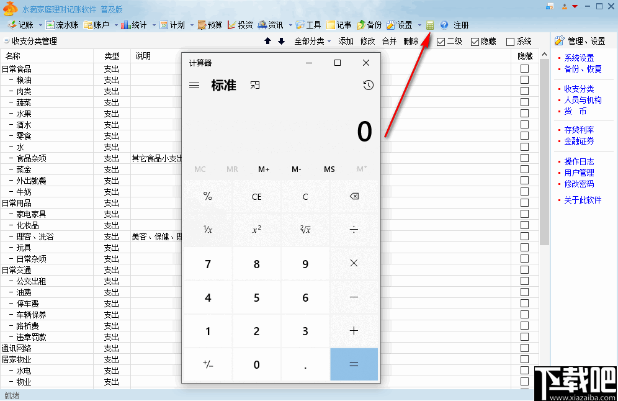Open the 备份 backup toolbar item
This screenshot has height=401, width=618.
[x=369, y=25]
